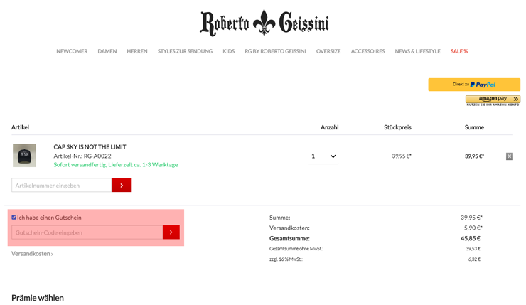Go to STYLES ZUR SENDUNG
The image size is (526, 305).
[x=185, y=51]
